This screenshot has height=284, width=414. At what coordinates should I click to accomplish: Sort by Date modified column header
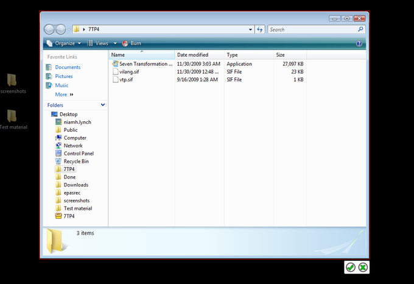click(x=199, y=55)
